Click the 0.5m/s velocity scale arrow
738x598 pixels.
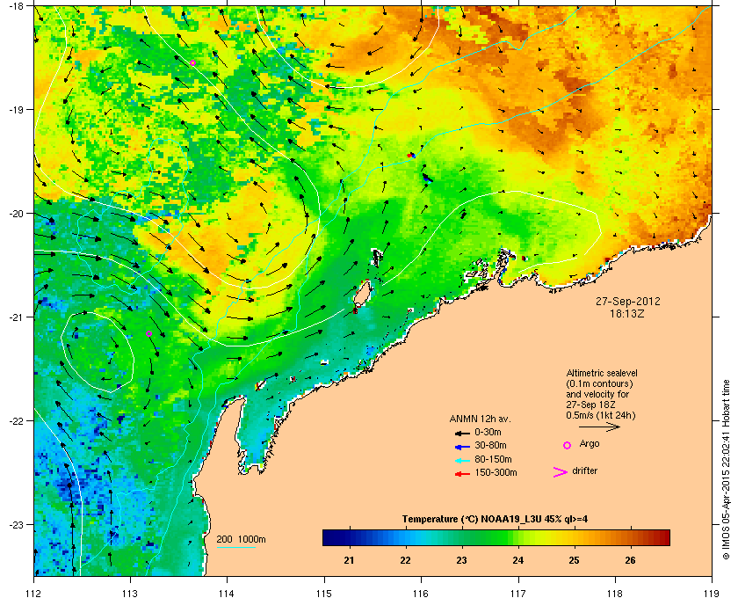[599, 427]
